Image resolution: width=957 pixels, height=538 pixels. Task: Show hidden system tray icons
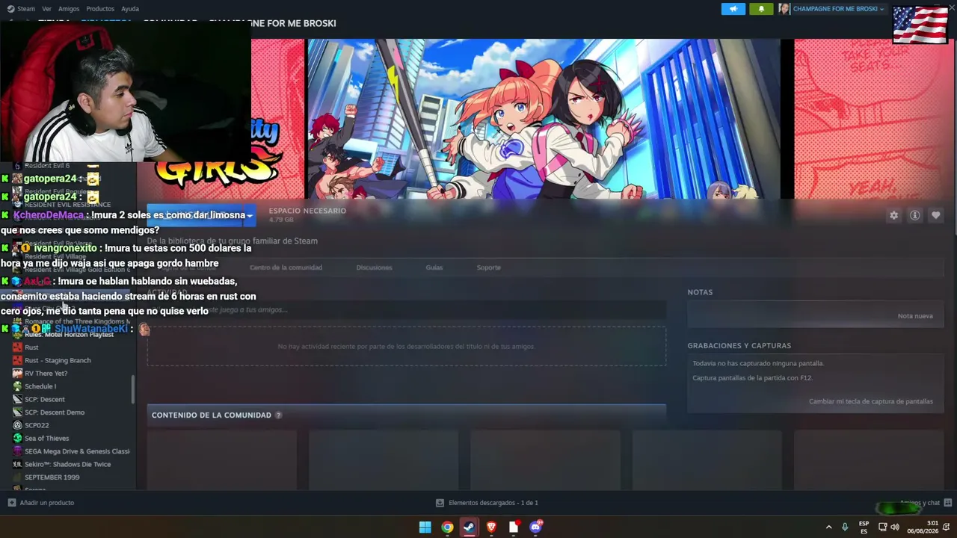pos(828,528)
